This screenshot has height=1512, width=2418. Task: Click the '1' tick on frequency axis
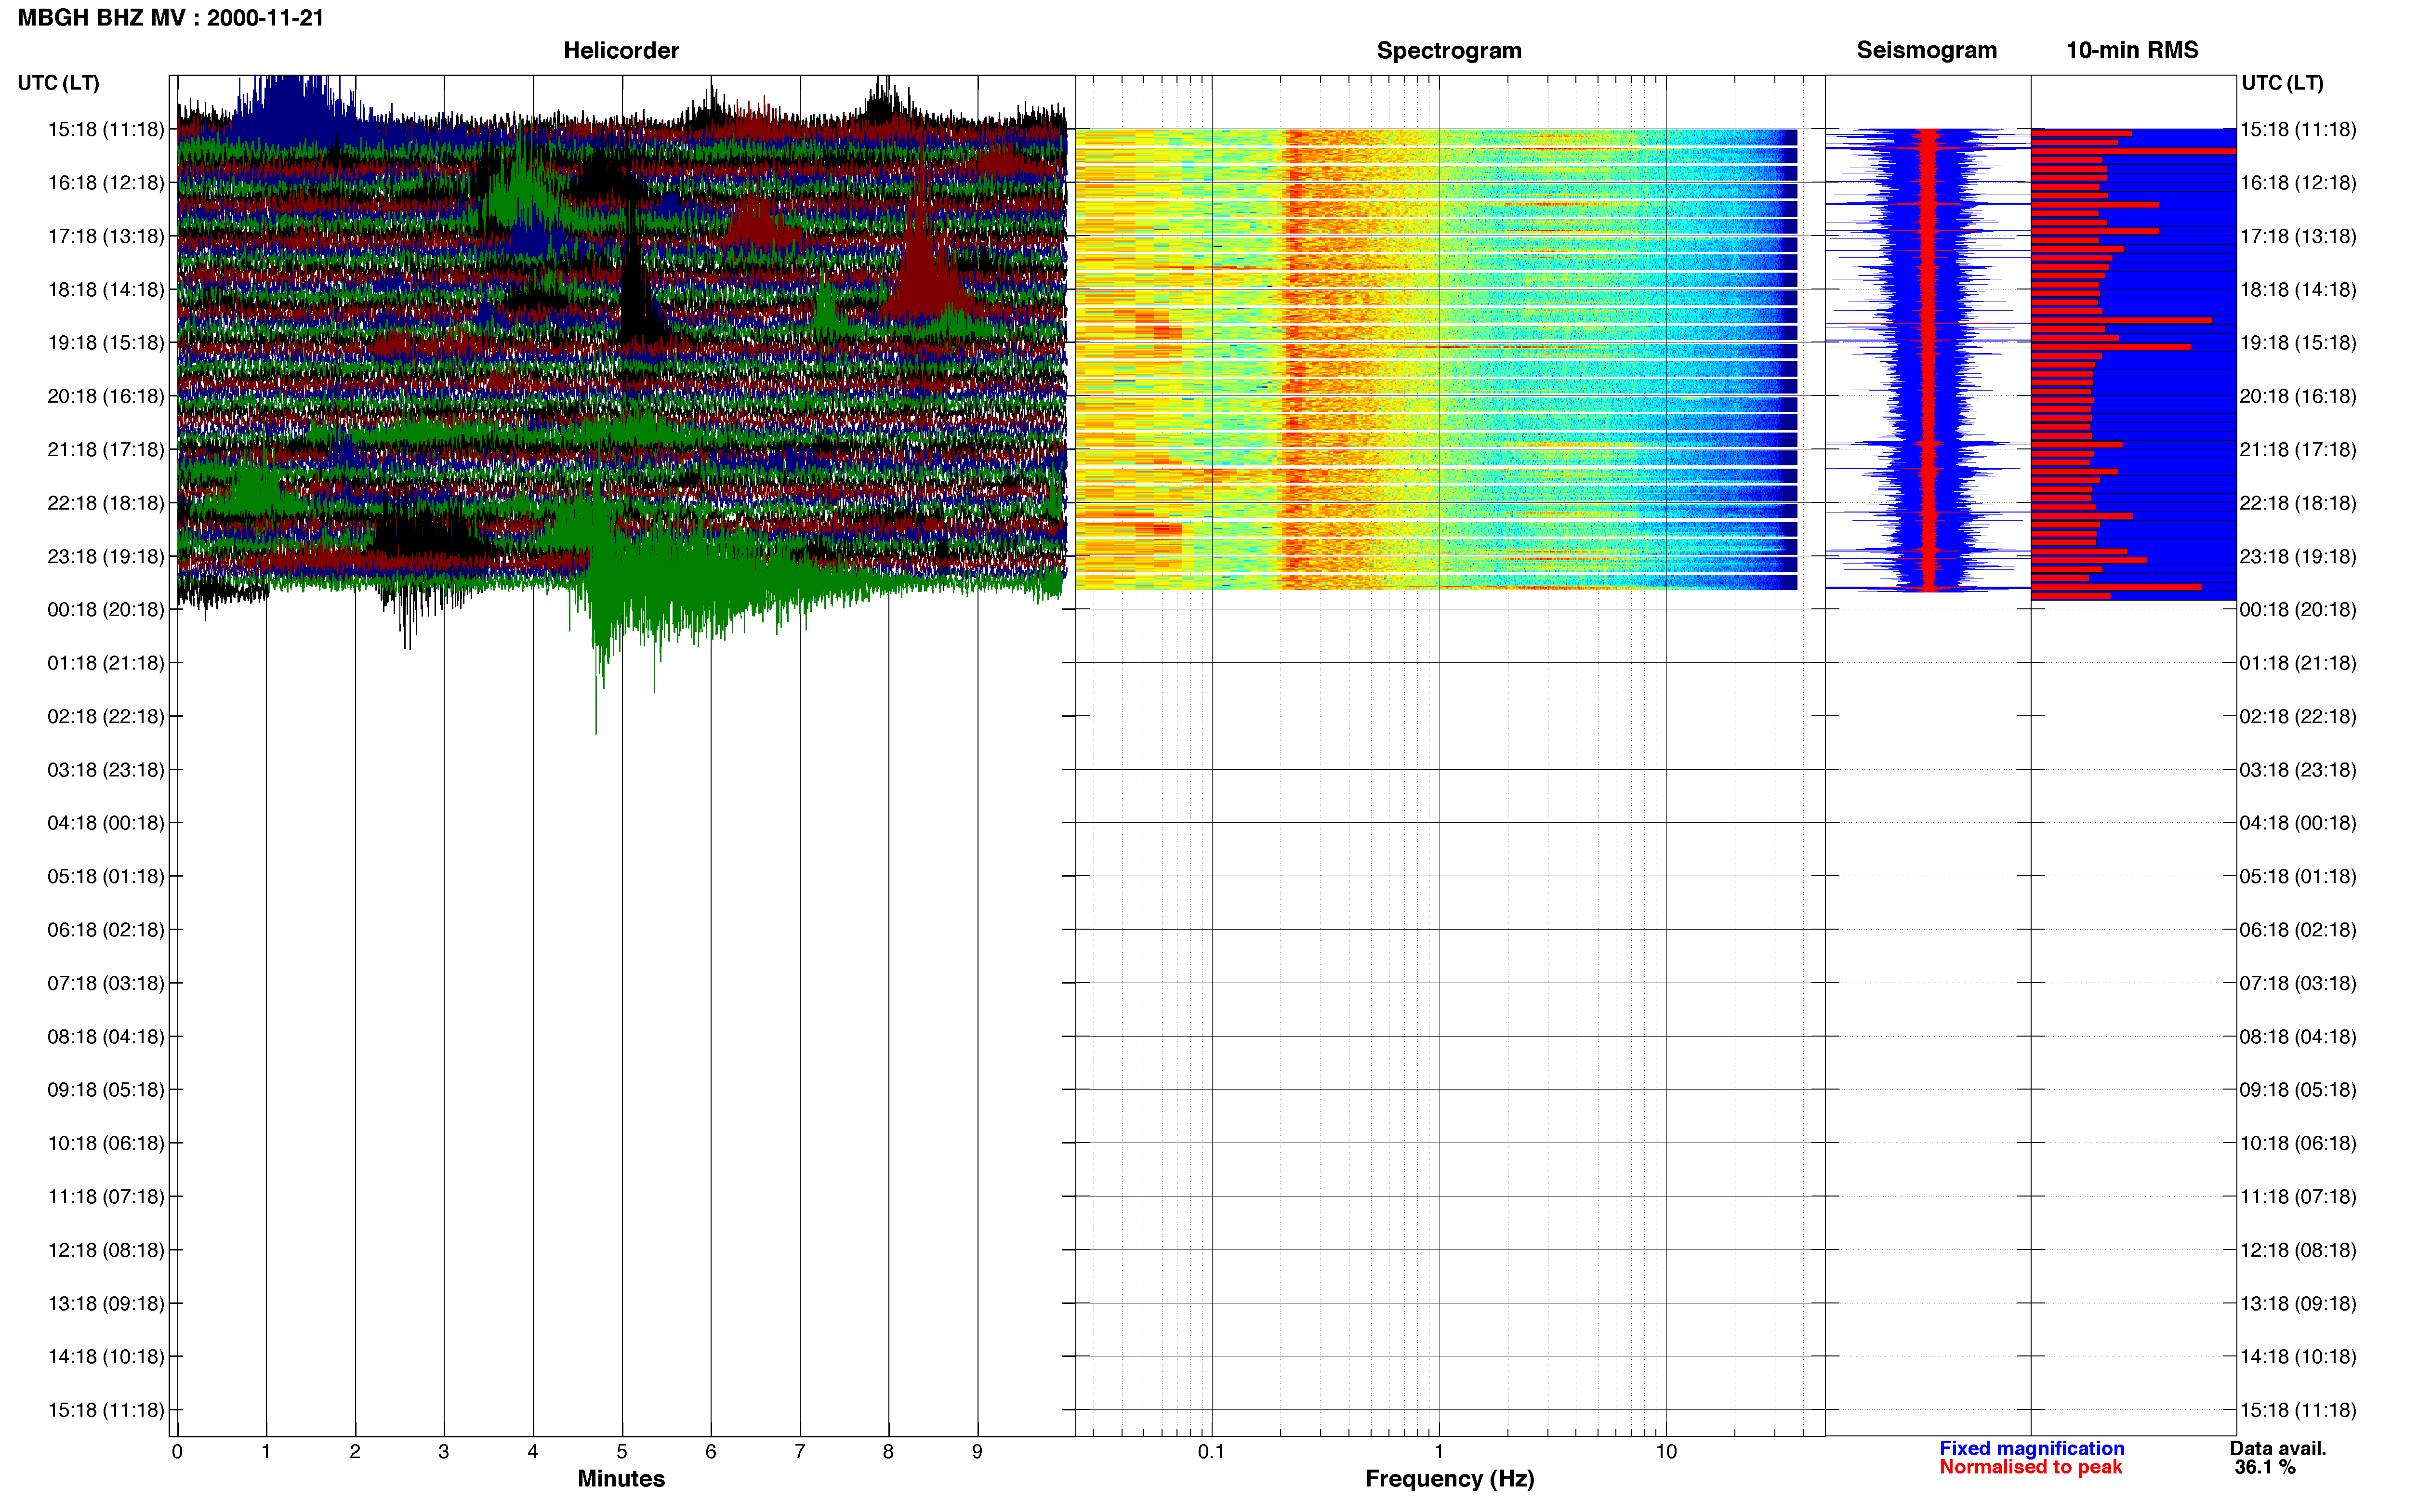(1439, 1452)
